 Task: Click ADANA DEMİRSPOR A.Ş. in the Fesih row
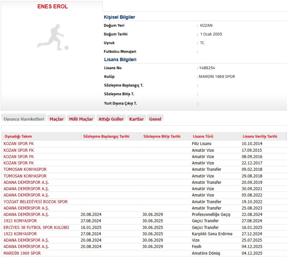point(26,247)
